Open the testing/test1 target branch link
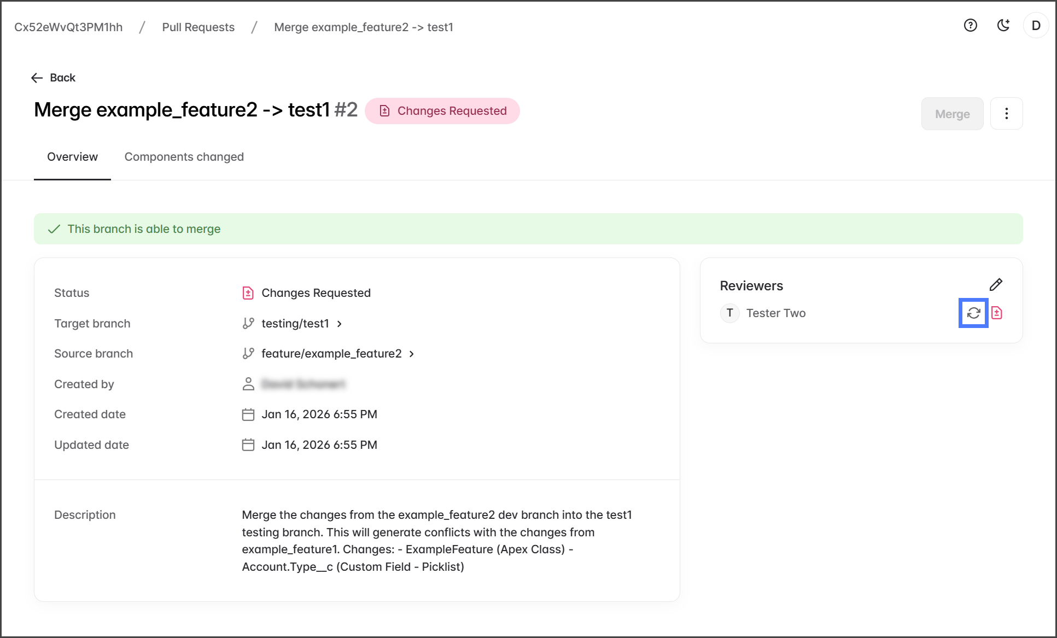 pos(295,324)
